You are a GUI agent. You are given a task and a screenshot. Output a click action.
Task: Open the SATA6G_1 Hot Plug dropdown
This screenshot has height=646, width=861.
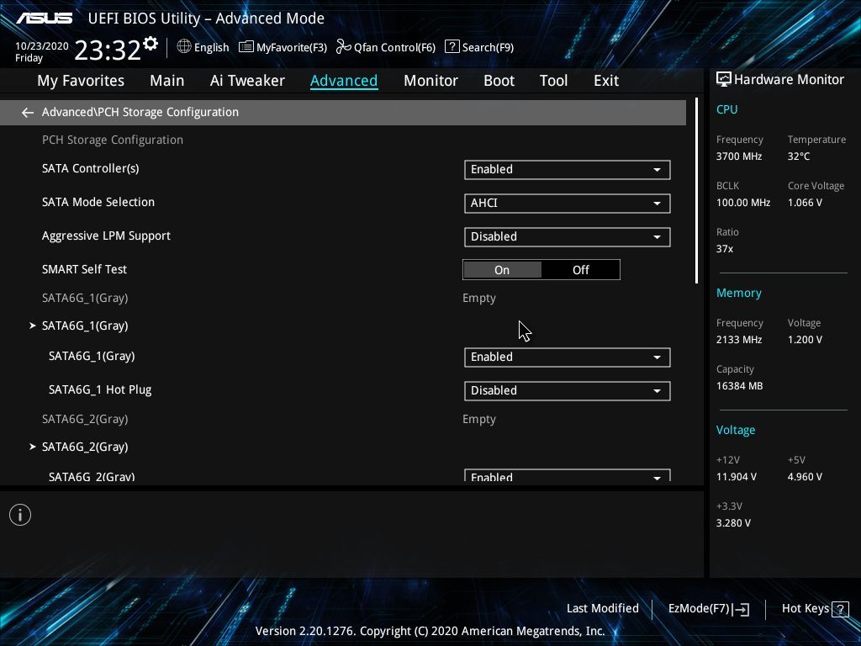coord(567,390)
